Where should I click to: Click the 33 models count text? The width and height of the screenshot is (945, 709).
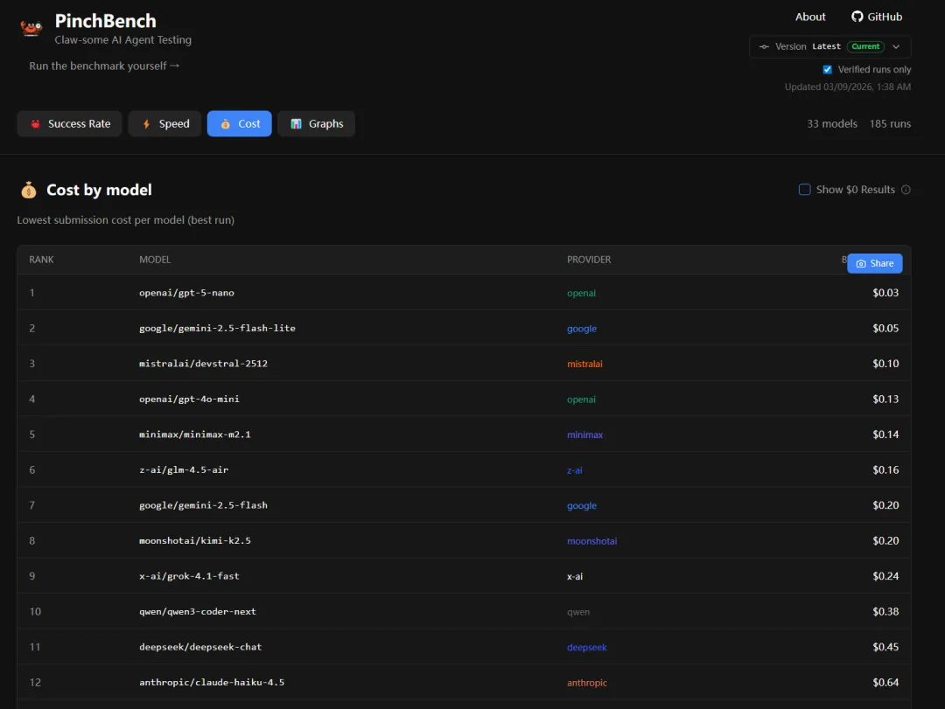click(x=832, y=123)
